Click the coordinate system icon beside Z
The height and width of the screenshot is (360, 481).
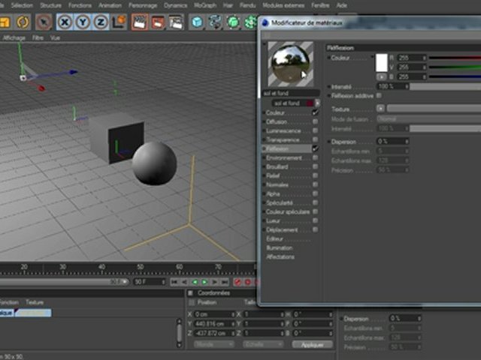[x=118, y=22]
